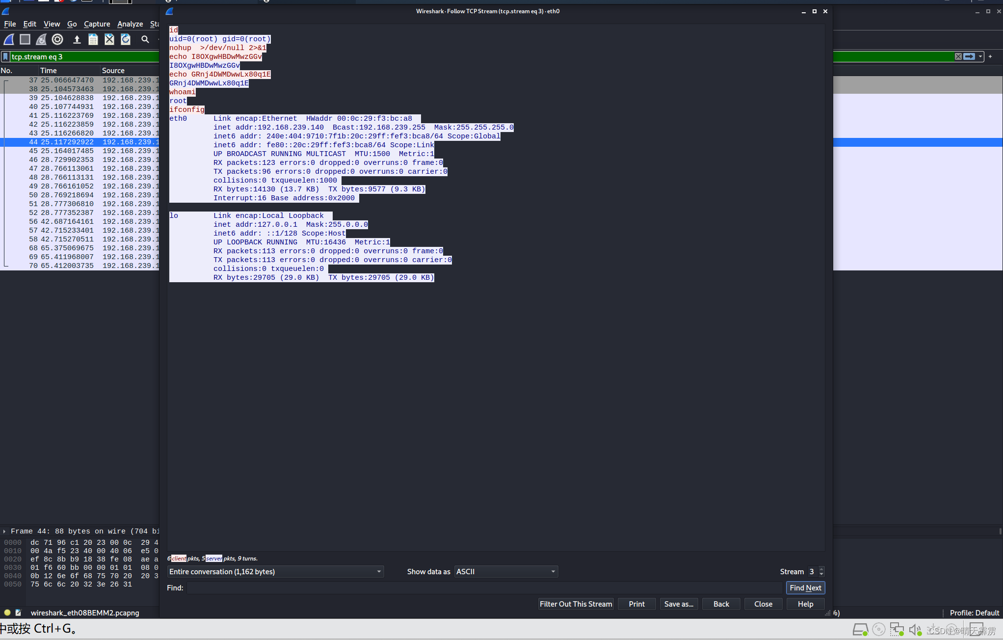1003x640 pixels.
Task: Select the File menu item
Action: pos(10,24)
